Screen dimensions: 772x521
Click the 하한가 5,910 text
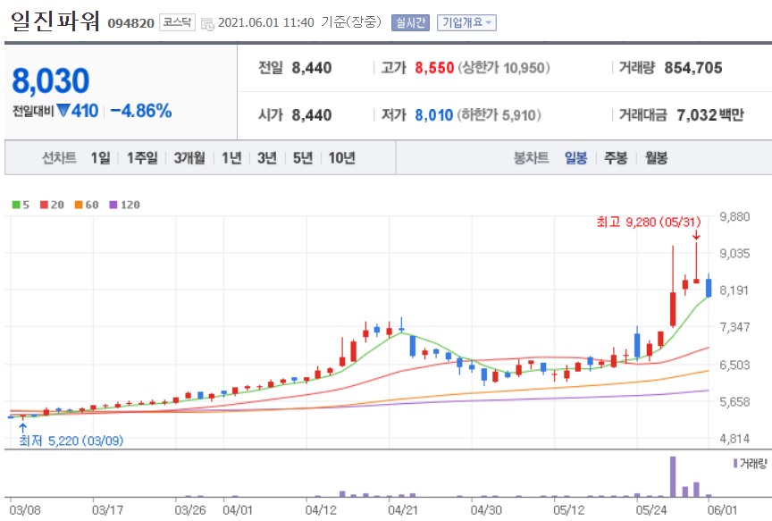pyautogui.click(x=499, y=115)
